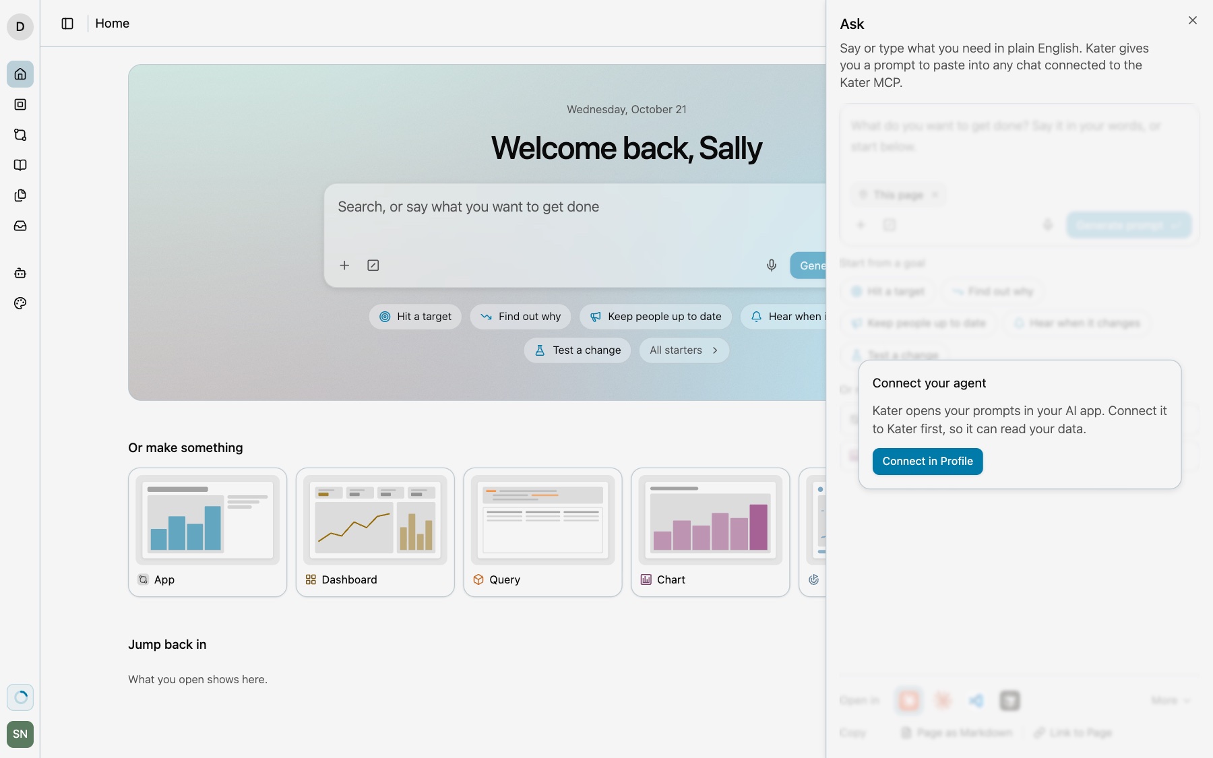Click the search or say what you want field
This screenshot has height=758, width=1213.
[576, 207]
